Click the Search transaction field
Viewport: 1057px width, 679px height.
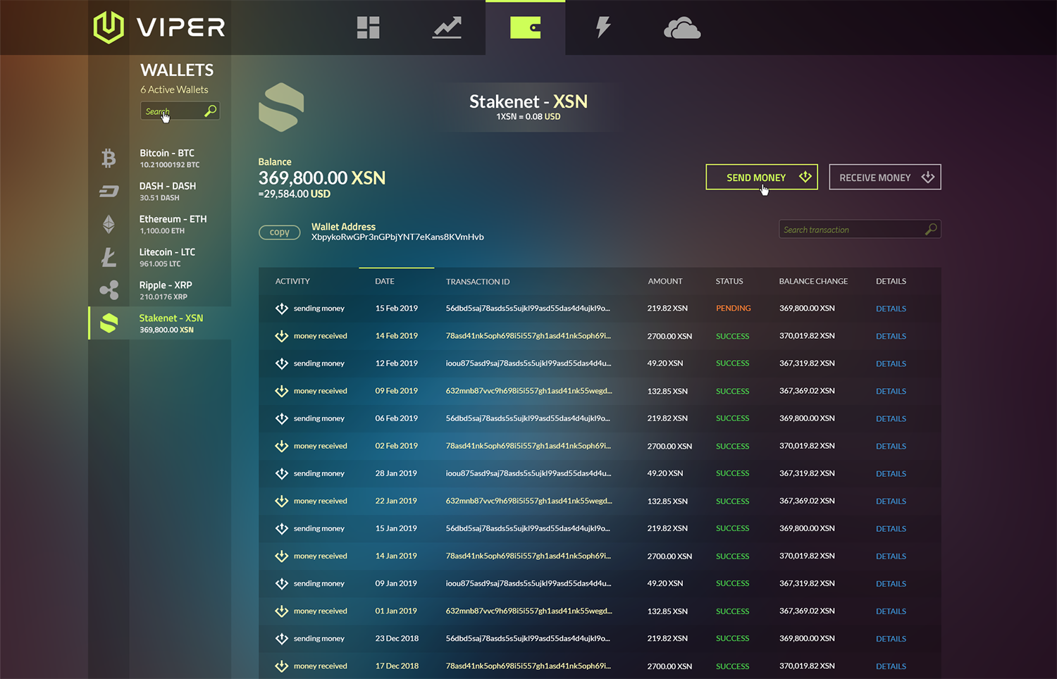(860, 229)
